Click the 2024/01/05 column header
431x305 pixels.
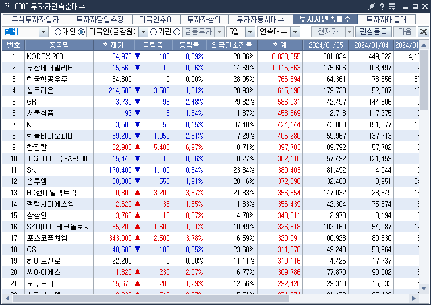pyautogui.click(x=326, y=45)
